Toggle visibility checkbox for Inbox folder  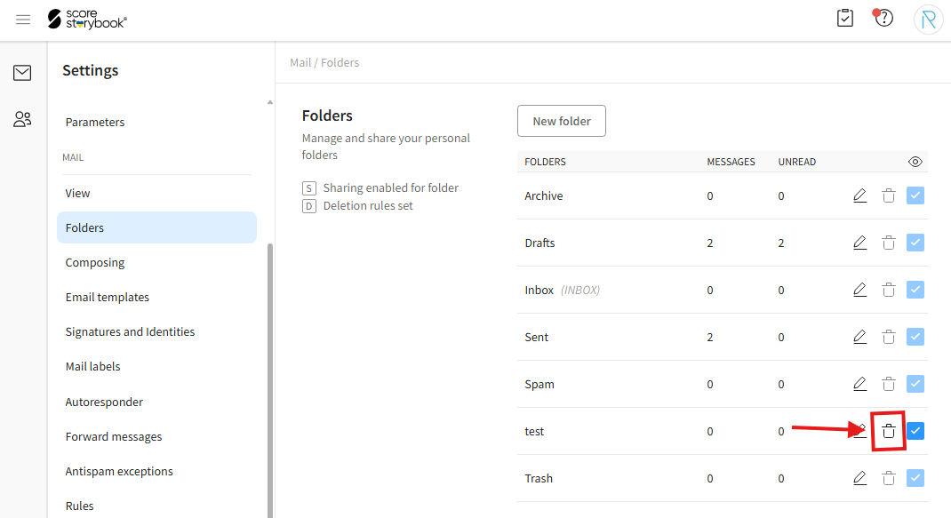(915, 290)
